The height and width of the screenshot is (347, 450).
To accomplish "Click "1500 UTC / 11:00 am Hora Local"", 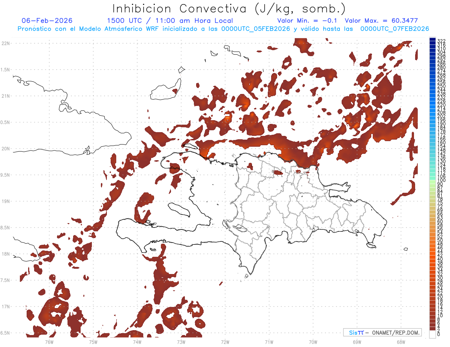I will [x=170, y=21].
